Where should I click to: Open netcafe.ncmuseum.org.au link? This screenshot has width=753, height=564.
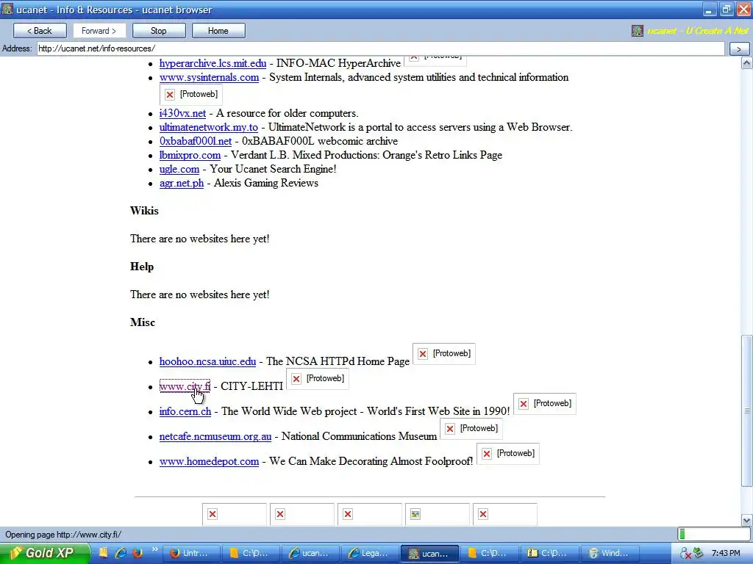click(215, 436)
